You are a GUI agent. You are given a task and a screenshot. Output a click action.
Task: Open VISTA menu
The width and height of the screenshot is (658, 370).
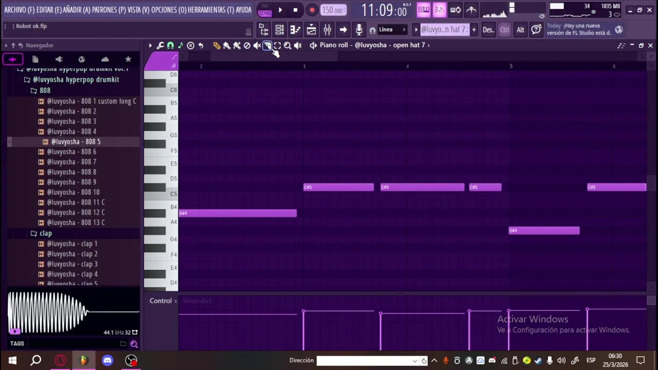click(x=138, y=10)
